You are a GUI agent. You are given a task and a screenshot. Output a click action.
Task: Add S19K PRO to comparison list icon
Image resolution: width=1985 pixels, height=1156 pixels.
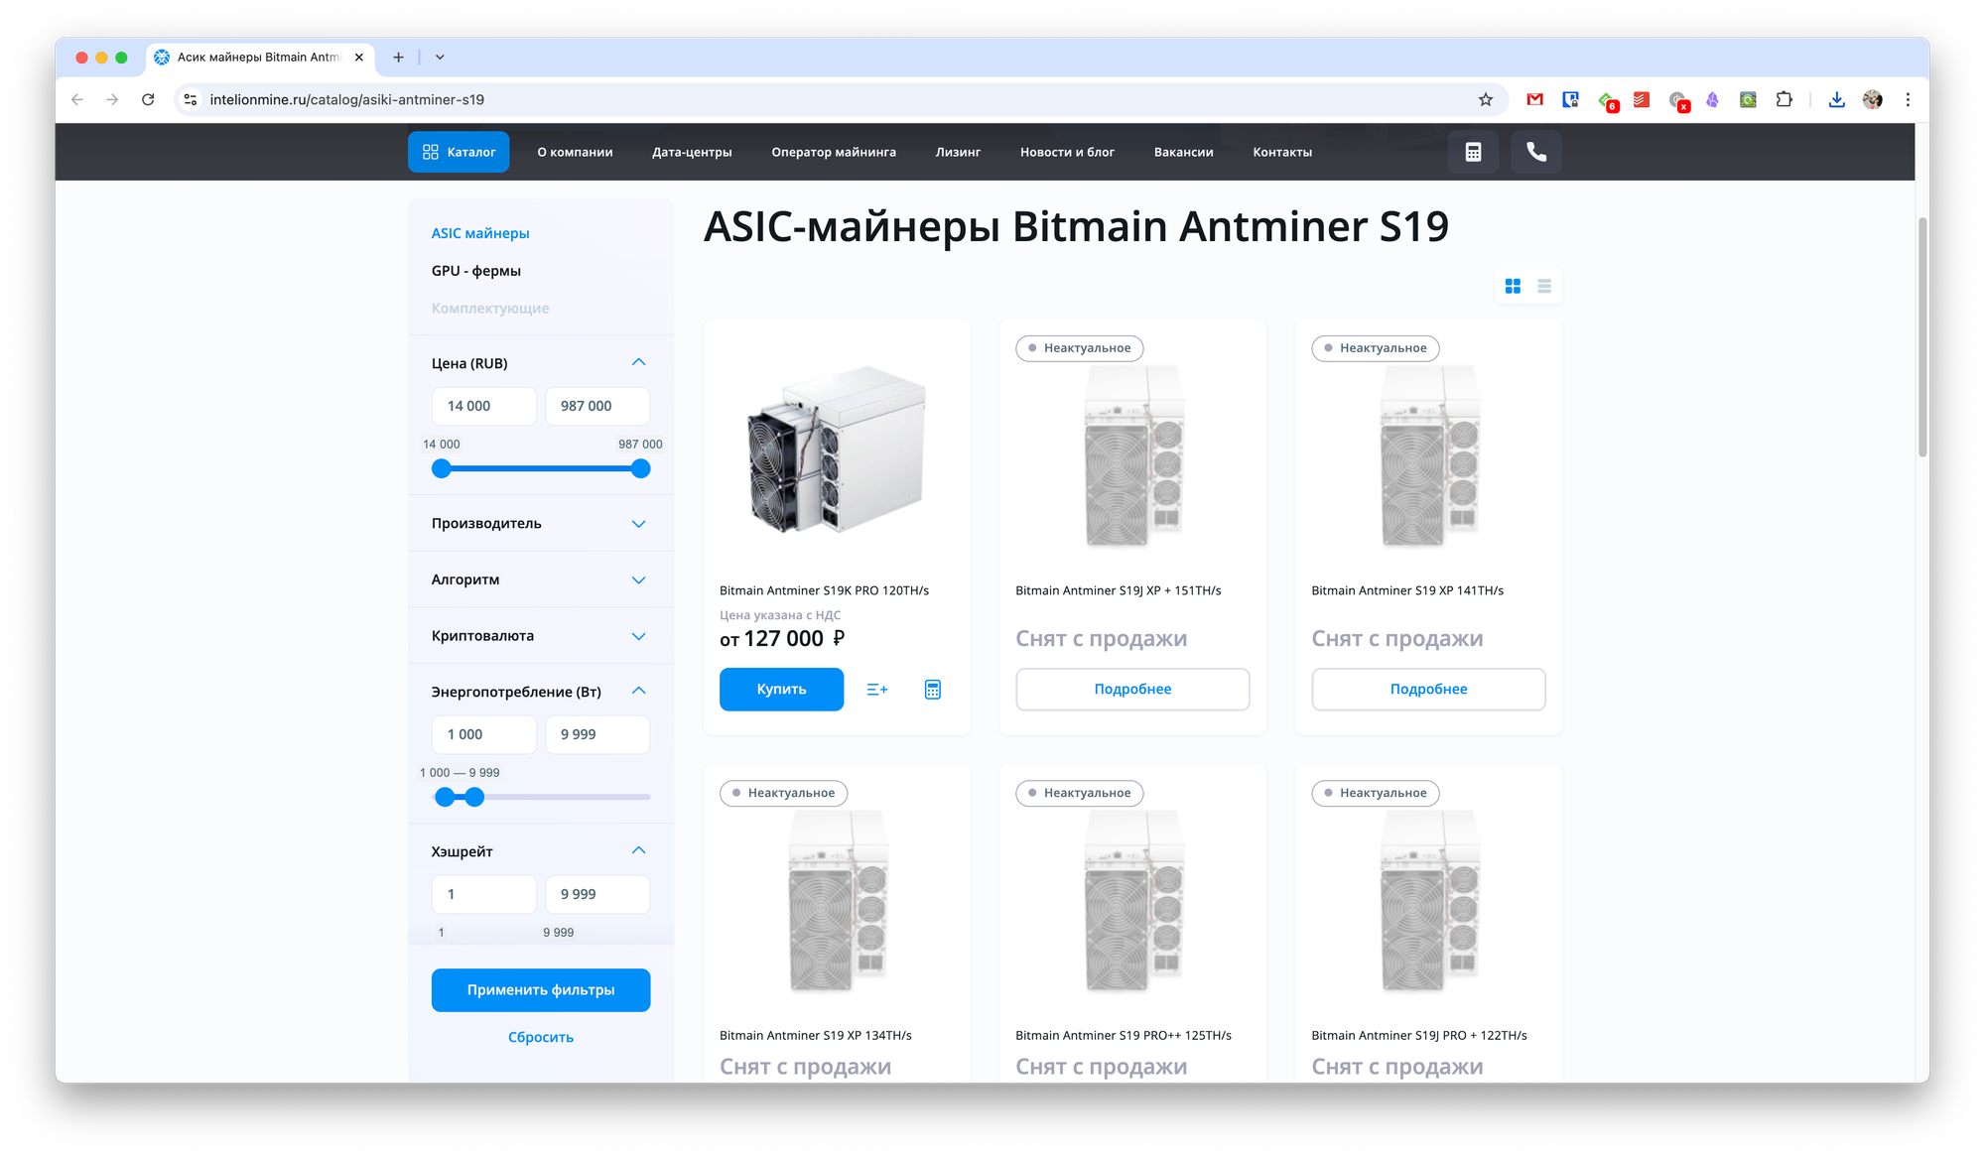(877, 690)
